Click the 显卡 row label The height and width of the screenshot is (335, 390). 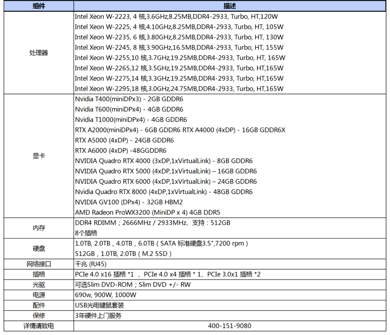[x=39, y=156]
